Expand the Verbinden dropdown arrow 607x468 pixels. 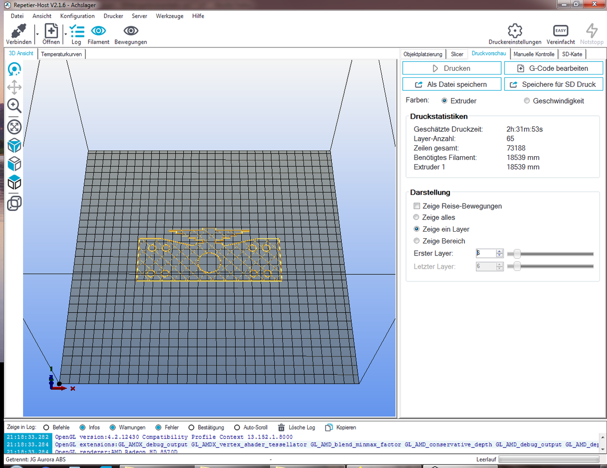(37, 34)
